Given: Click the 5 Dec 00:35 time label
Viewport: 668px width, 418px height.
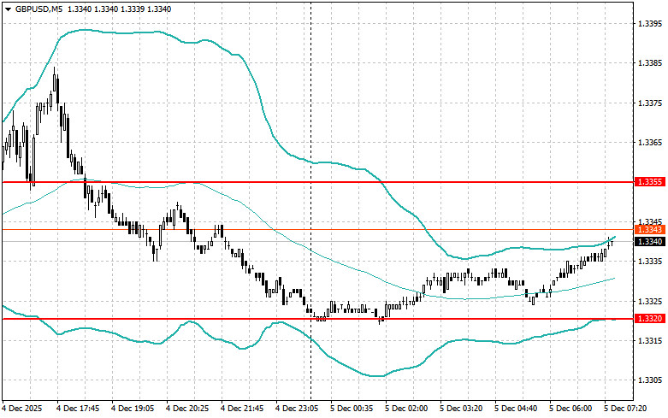Looking at the screenshot, I should pyautogui.click(x=352, y=409).
